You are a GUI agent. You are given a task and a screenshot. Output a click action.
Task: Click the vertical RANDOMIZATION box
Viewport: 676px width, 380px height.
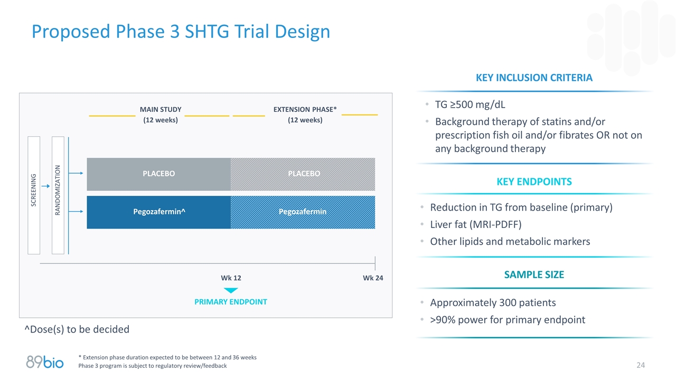[58, 195]
